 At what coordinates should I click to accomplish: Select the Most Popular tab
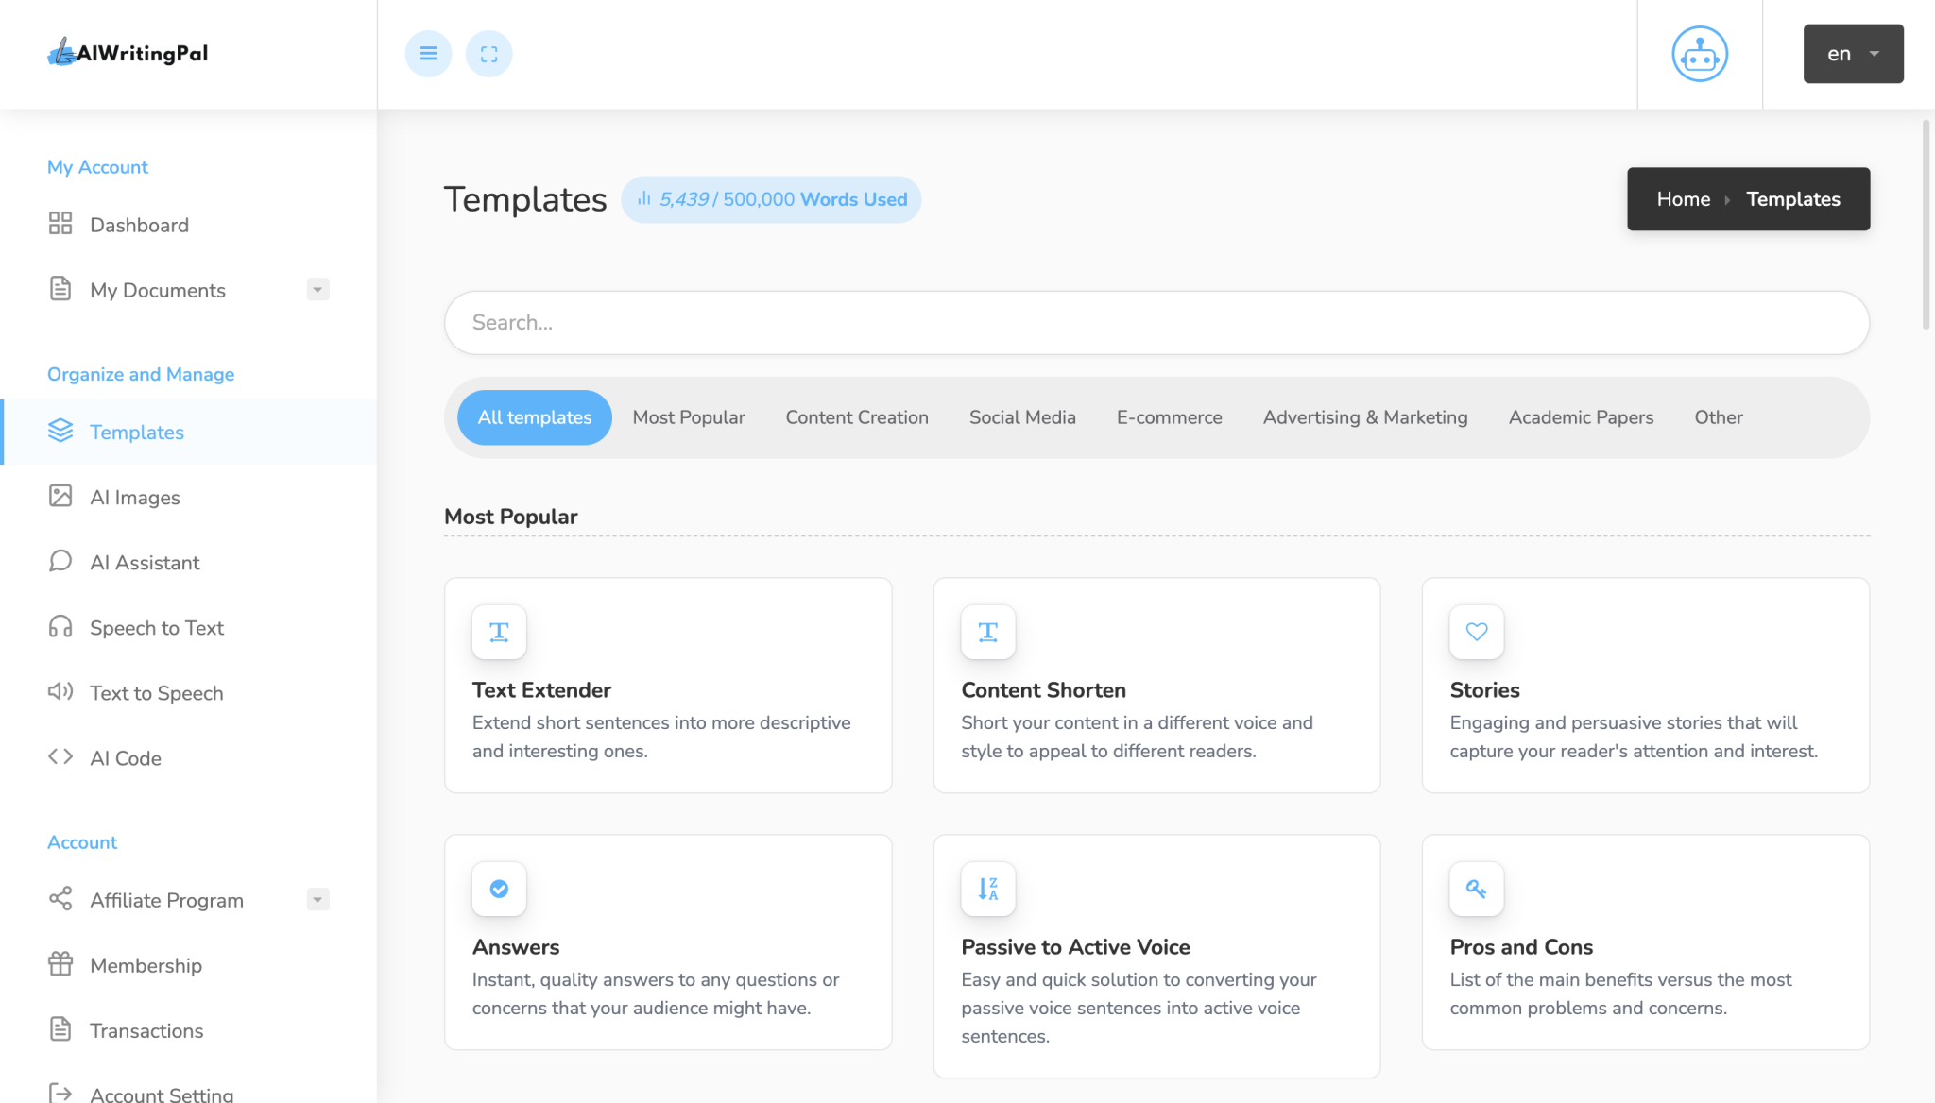[x=688, y=417]
